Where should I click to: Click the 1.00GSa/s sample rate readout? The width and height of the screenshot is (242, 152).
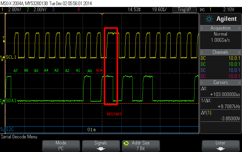tap(221, 40)
